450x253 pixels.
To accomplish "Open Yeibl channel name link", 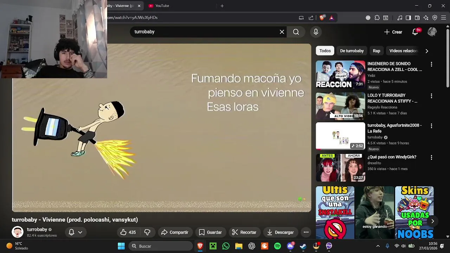I will tap(371, 76).
